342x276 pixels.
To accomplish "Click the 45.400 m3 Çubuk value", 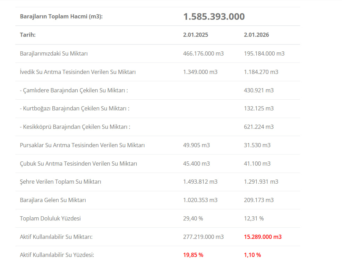I will click(x=196, y=164).
